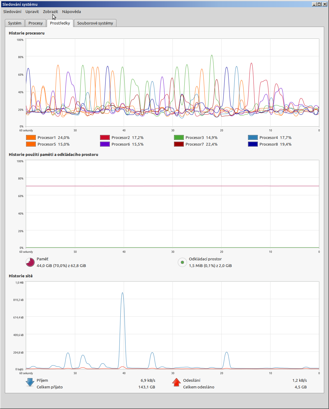329x409 pixels.
Task: Click the 4,5 GB total sent value
Action: tap(301, 387)
